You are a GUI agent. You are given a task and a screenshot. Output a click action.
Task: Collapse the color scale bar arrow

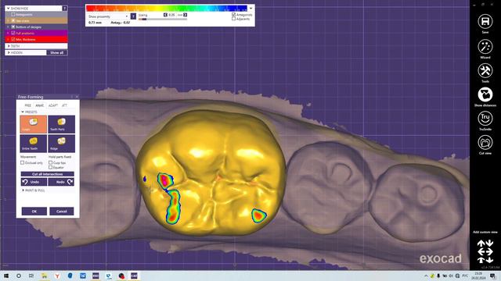pyautogui.click(x=250, y=9)
